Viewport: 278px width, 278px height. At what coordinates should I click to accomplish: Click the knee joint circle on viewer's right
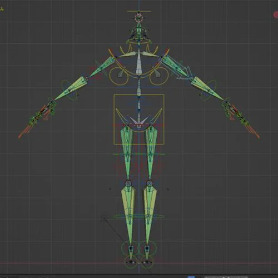pos(150,183)
